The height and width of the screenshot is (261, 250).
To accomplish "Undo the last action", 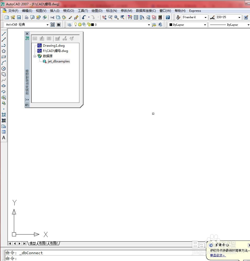I will tap(84, 17).
